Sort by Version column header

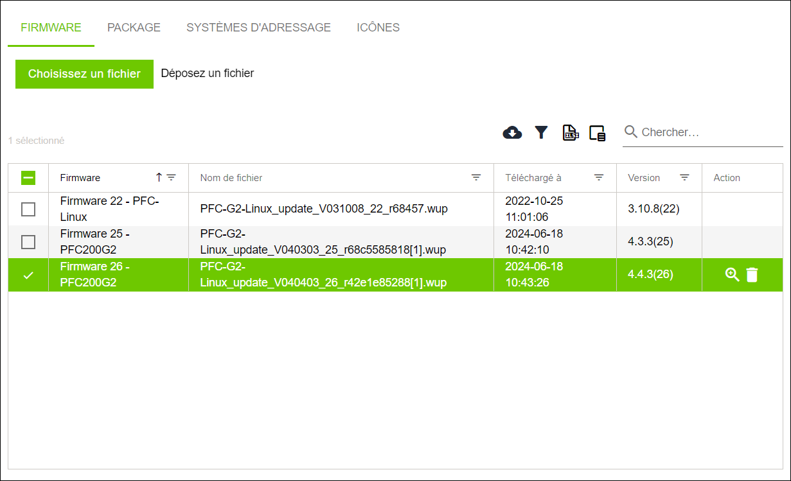[644, 178]
